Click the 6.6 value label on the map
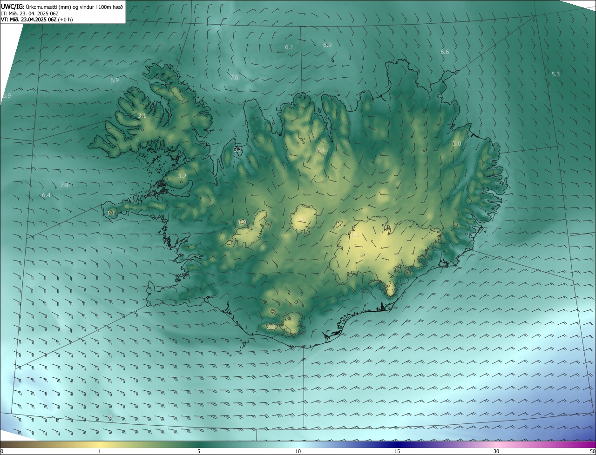 click(445, 52)
